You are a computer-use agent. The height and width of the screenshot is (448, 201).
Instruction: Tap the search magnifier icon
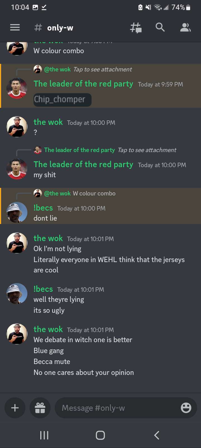pyautogui.click(x=160, y=27)
